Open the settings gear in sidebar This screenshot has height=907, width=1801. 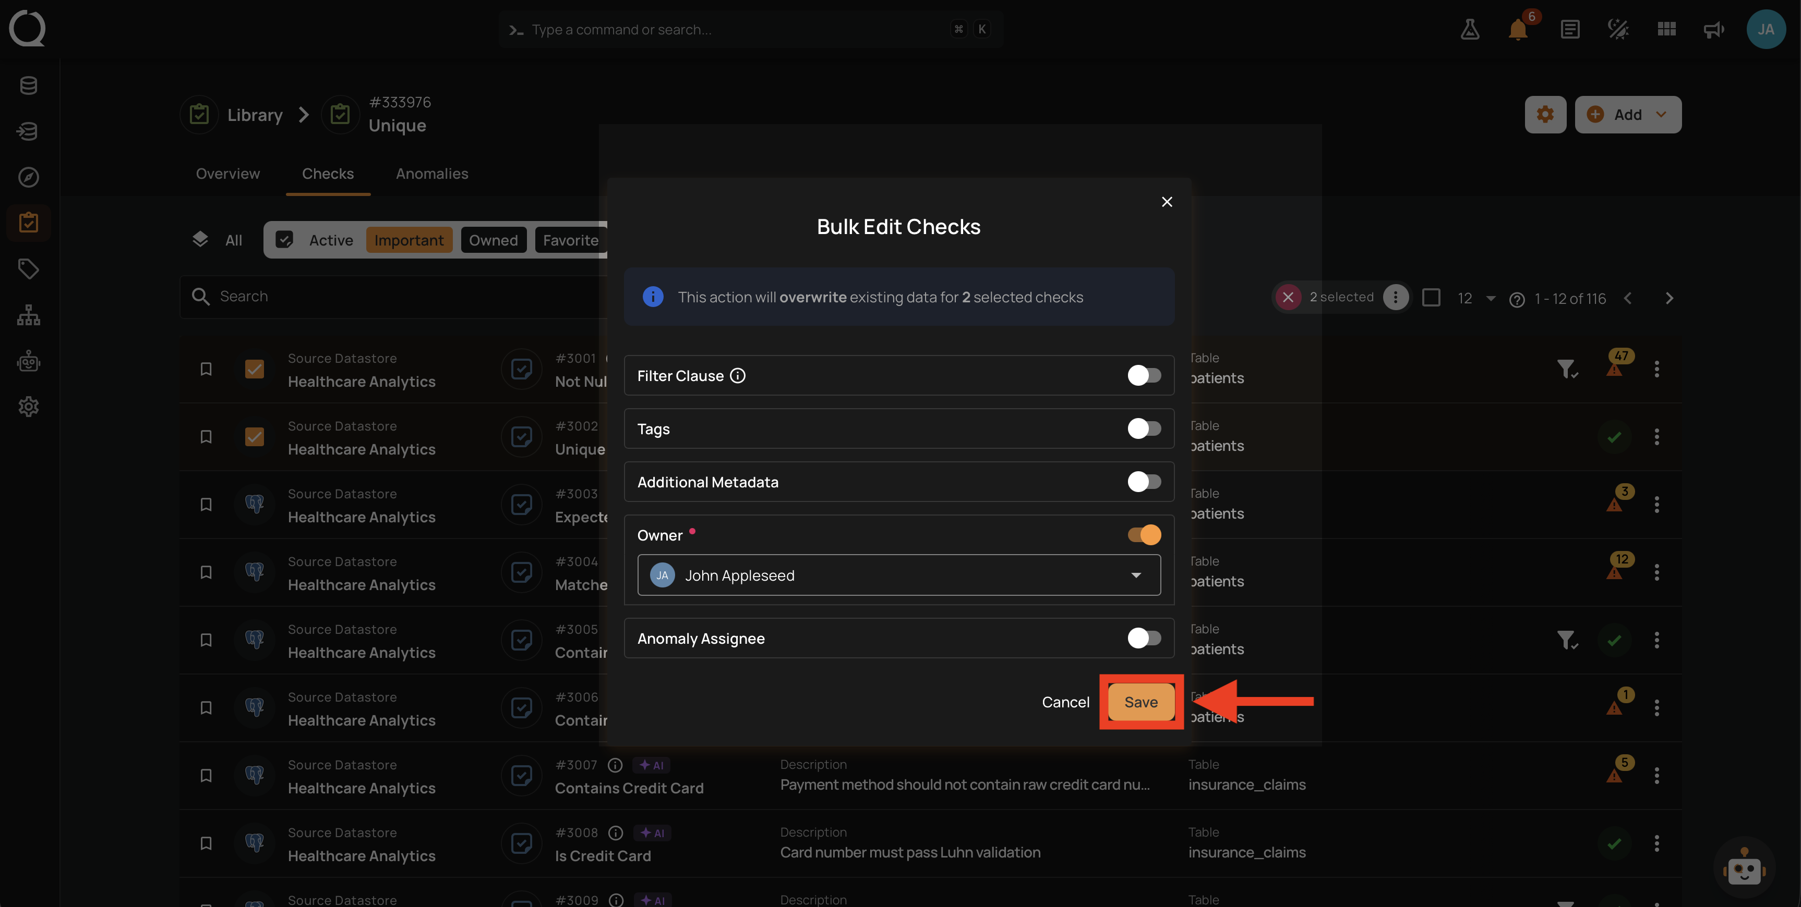pyautogui.click(x=29, y=407)
